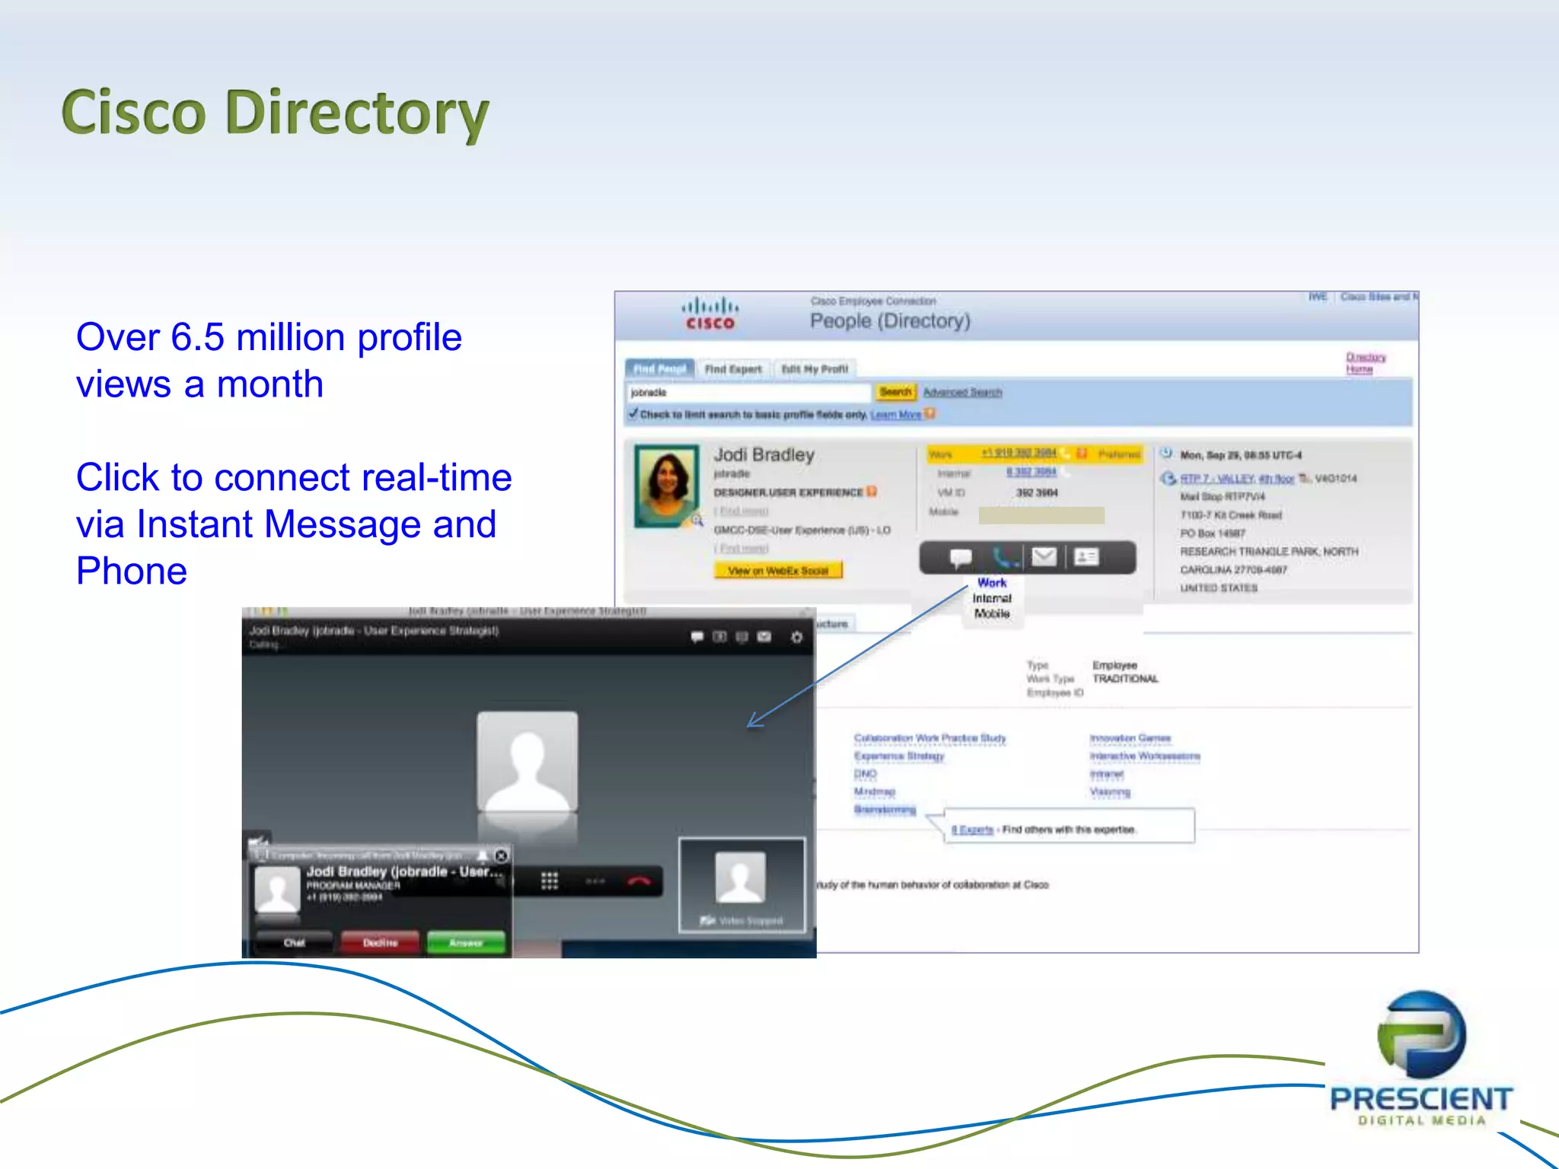
Task: Close the incoming call notification popup
Action: [x=501, y=855]
